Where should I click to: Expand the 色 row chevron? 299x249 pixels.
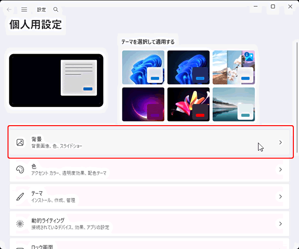[280, 169]
